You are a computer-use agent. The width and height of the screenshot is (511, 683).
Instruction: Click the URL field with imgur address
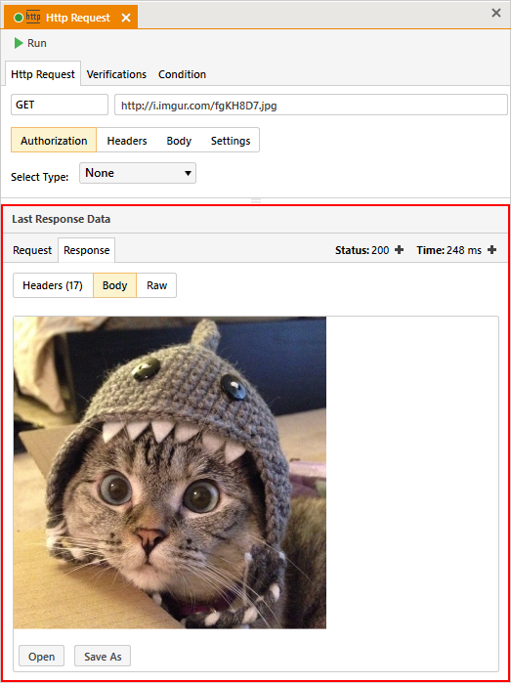(311, 105)
